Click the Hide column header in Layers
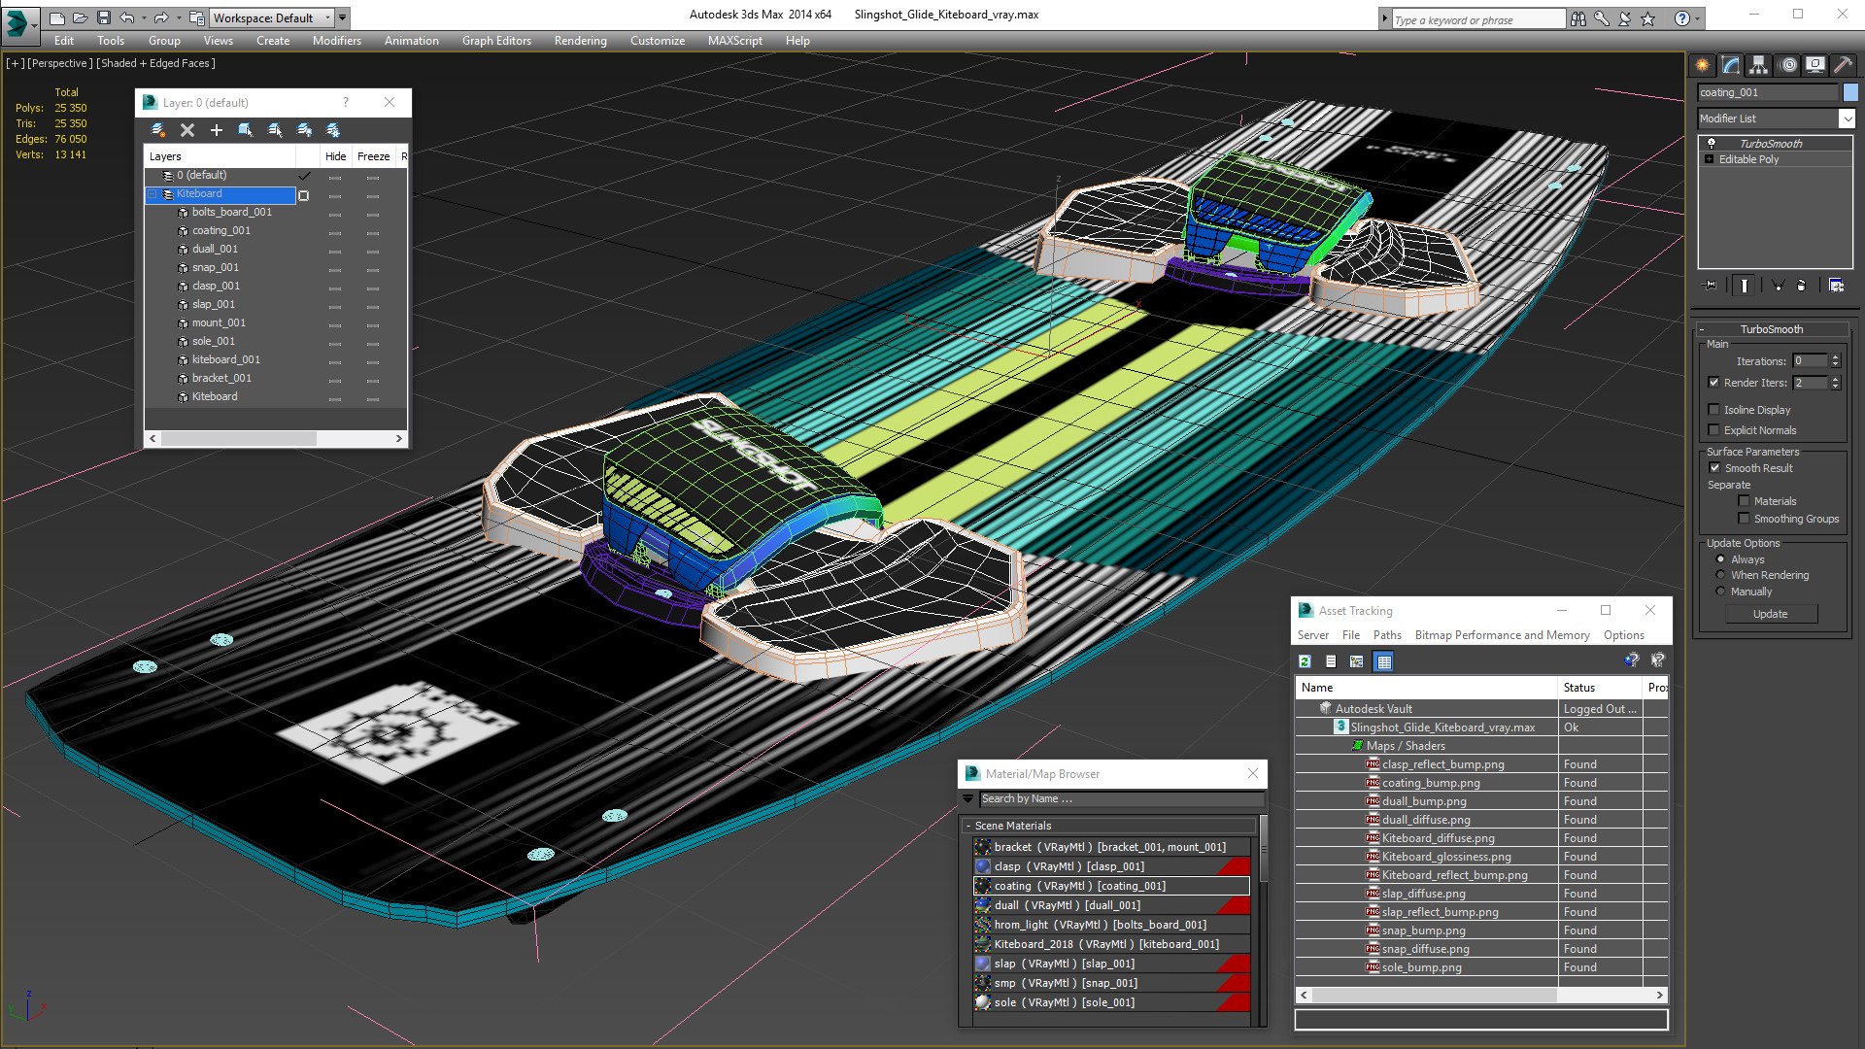The height and width of the screenshot is (1049, 1865). 335,156
